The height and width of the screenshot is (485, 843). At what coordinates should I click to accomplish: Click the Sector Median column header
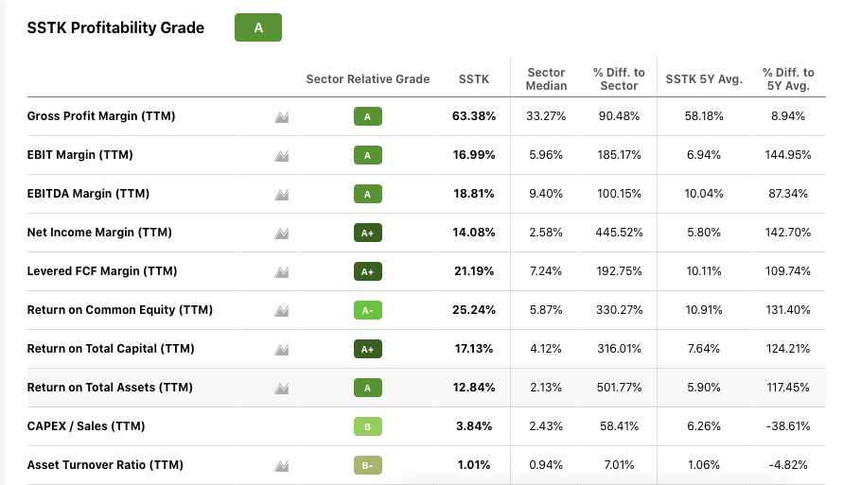(x=546, y=79)
